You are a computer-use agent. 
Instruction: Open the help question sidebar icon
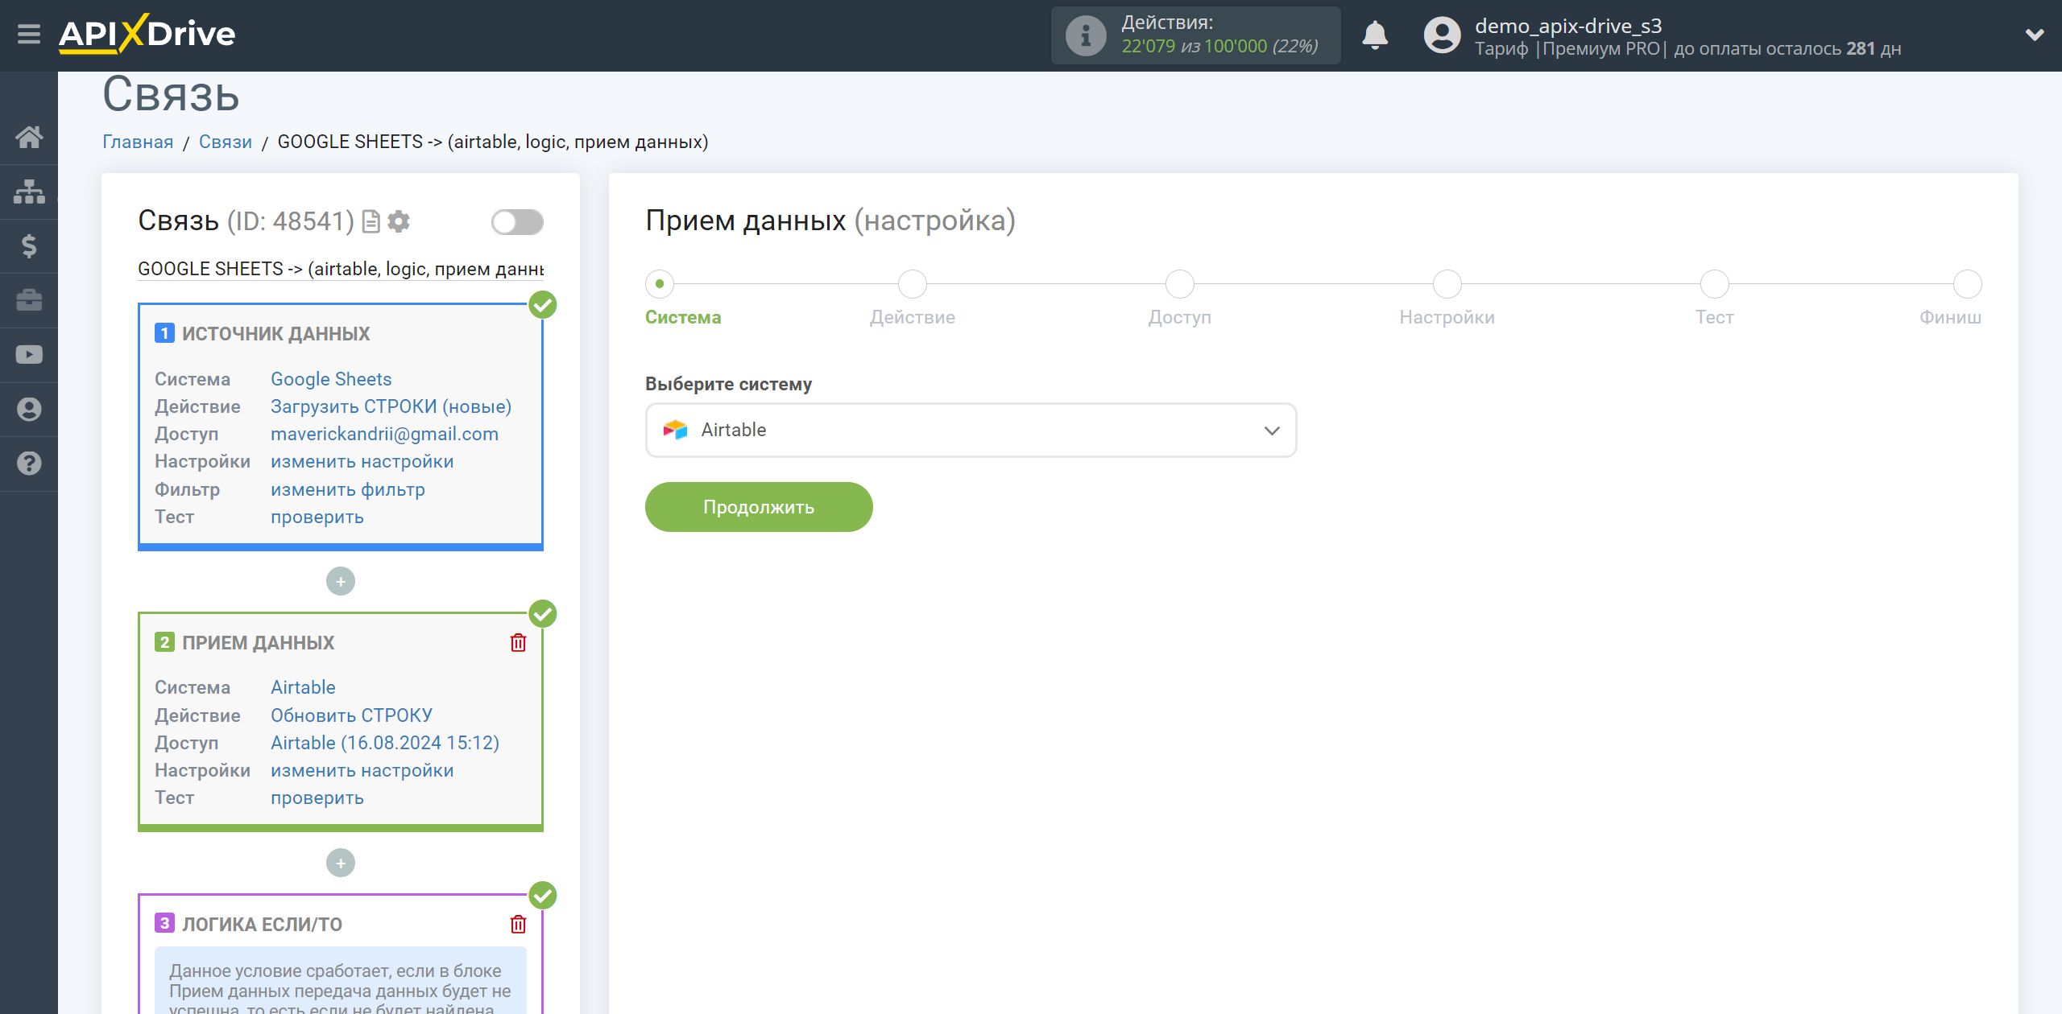(x=29, y=464)
